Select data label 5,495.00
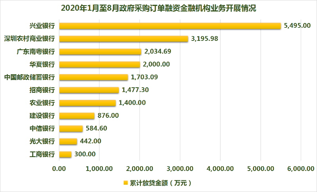Screen dimensions: 317x192 tap(298, 26)
